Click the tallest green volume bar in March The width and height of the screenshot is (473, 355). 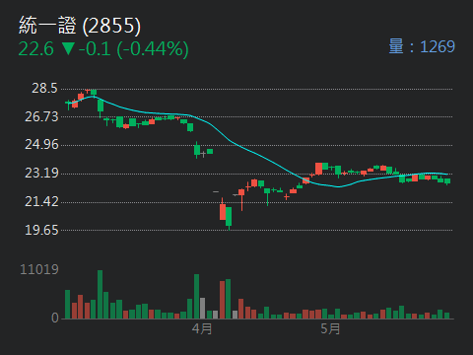click(100, 294)
